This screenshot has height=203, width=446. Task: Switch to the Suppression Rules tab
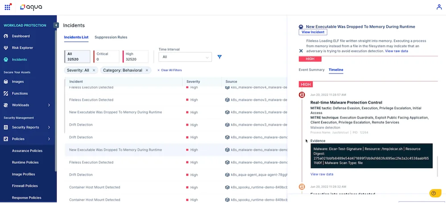coord(111,37)
